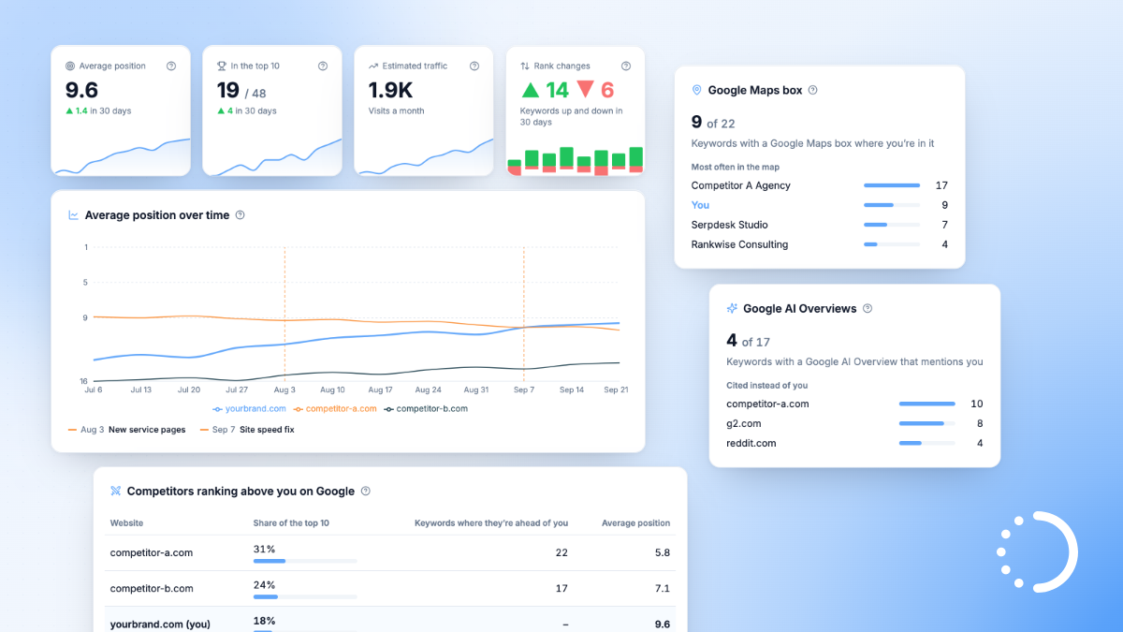Image resolution: width=1123 pixels, height=632 pixels.
Task: Click the Sep 7 label on chart axis
Action: [x=524, y=389]
